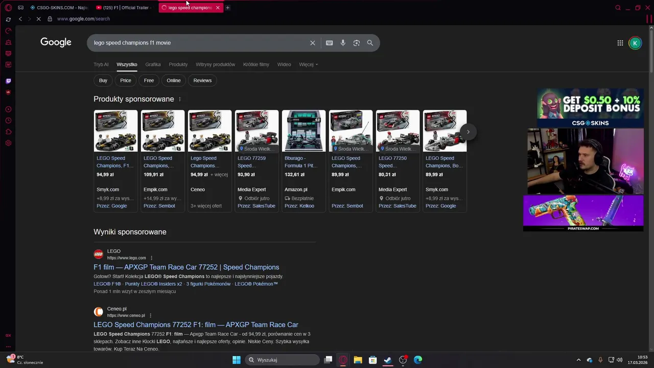The image size is (654, 368).
Task: Open the '3 figurki Pokémonów' sitelink
Action: [208, 284]
